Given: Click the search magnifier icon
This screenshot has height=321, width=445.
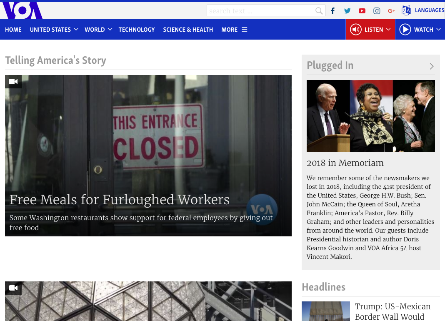Looking at the screenshot, I should (319, 11).
